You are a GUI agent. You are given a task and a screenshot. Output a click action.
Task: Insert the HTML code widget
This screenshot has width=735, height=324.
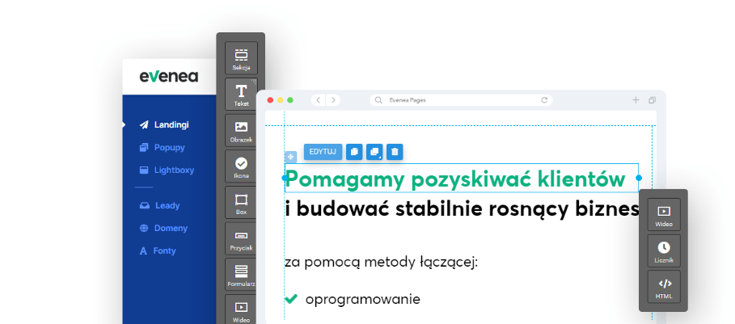(x=664, y=287)
